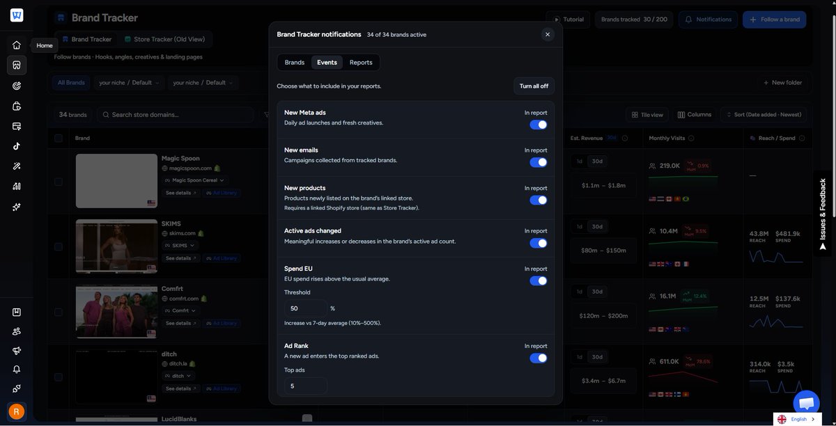Open the bell icon in sidebar
This screenshot has height=426, width=836.
click(16, 370)
